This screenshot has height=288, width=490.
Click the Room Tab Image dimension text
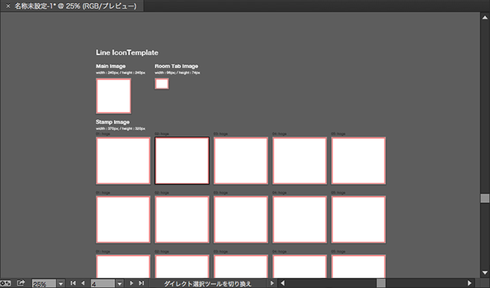[x=177, y=73]
